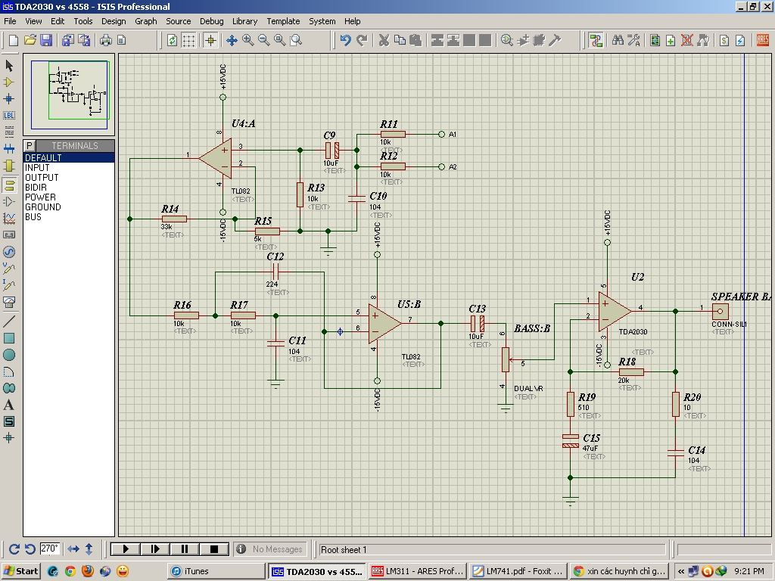Cut the selection to clipboard
The image size is (775, 581).
click(x=384, y=40)
